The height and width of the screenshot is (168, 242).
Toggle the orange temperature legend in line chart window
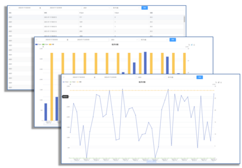(x=79, y=82)
